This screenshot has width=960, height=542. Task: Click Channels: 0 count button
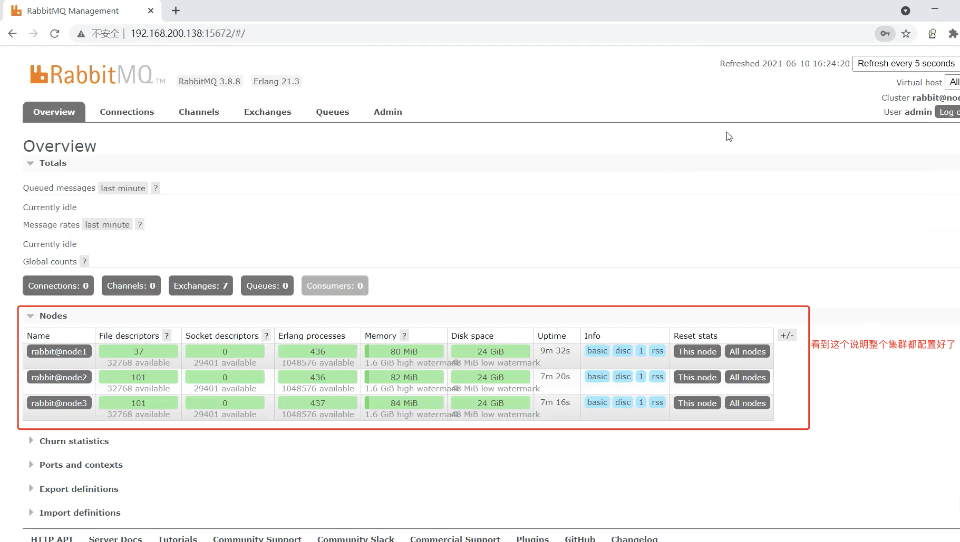[131, 285]
